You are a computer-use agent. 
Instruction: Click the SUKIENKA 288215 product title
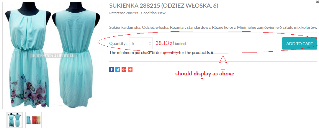(163, 6)
